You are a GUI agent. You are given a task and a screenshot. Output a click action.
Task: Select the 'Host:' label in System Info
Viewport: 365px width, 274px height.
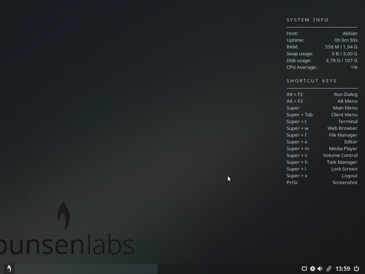tap(292, 33)
